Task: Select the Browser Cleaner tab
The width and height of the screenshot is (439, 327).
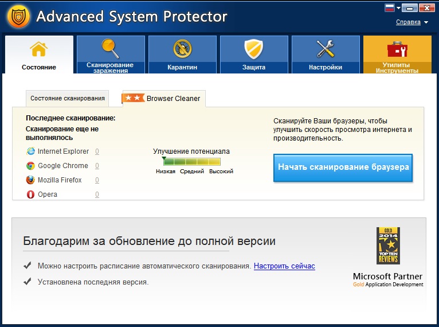Action: point(164,98)
